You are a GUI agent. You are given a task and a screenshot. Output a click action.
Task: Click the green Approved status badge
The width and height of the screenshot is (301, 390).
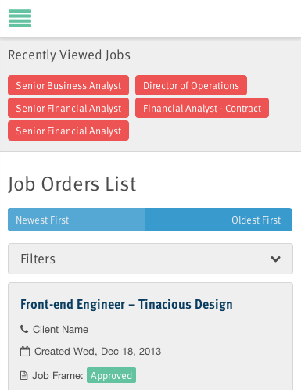pyautogui.click(x=111, y=375)
